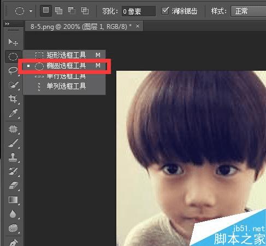Toggle the 消除锯齿 anti-alias checkbox
The image size is (266, 246).
click(x=165, y=11)
